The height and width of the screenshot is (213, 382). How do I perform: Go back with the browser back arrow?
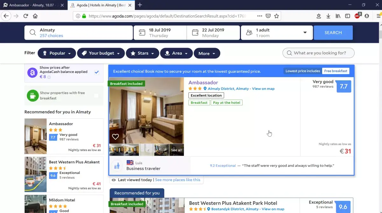click(6, 16)
